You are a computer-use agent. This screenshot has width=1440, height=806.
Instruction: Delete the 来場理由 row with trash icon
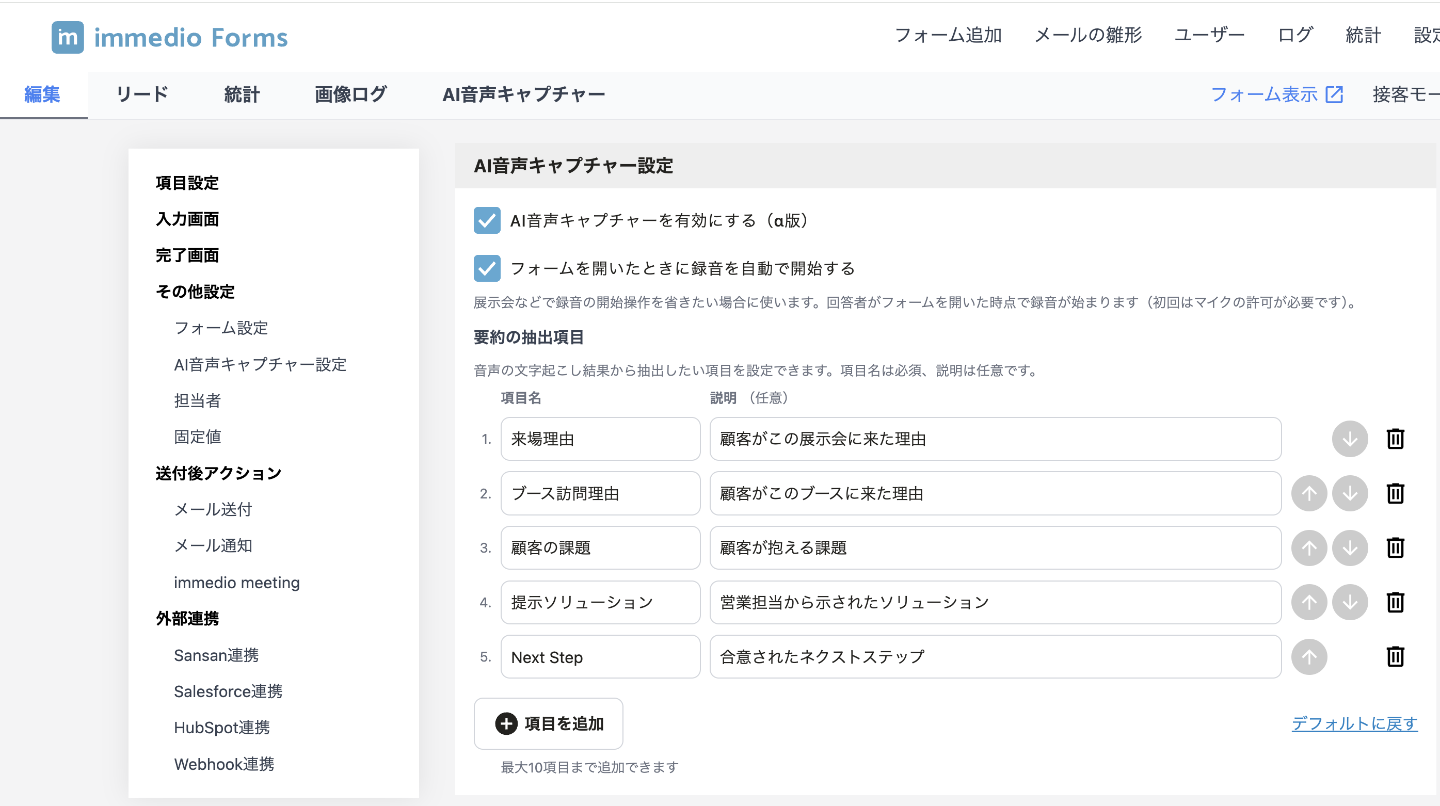[x=1395, y=439]
